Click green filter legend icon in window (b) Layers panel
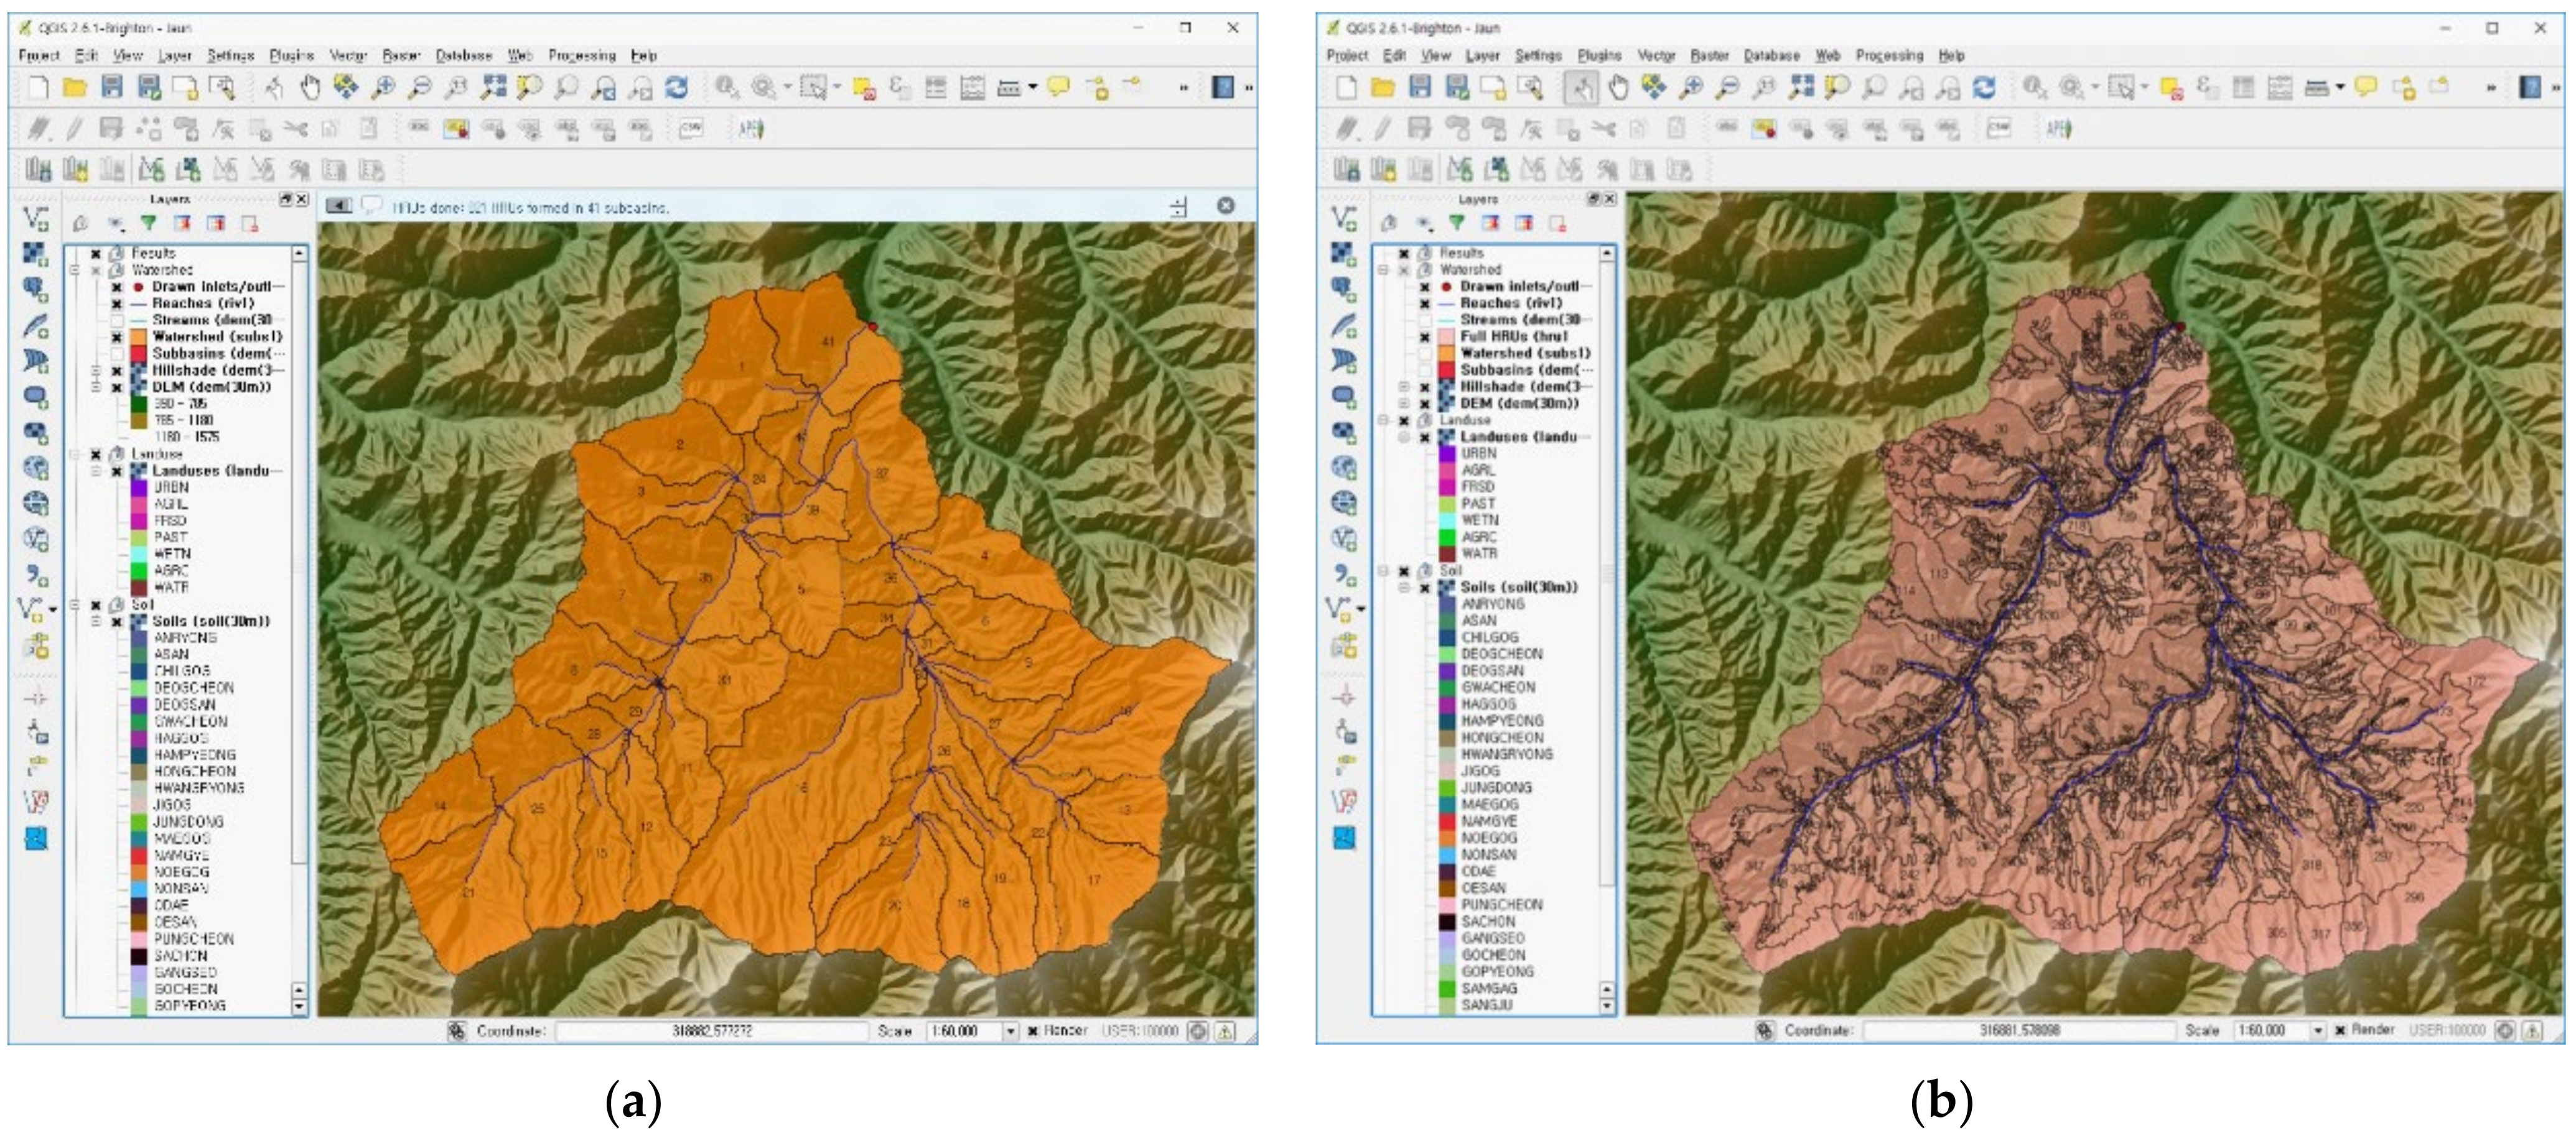This screenshot has height=1138, width=2576. point(1456,223)
